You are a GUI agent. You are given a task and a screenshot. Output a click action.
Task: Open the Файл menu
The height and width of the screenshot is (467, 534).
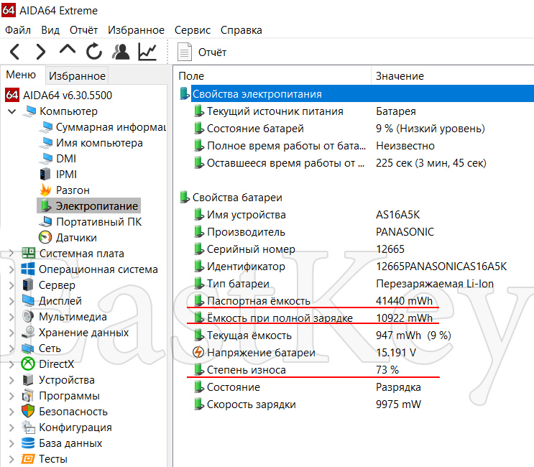pos(18,30)
